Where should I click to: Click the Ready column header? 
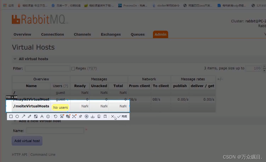(x=80, y=86)
